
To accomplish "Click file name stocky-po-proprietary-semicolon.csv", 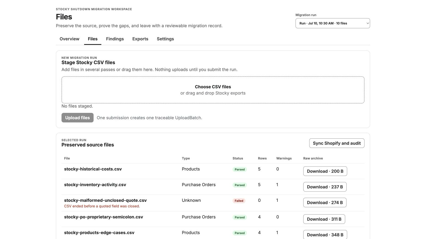I will pos(104,217).
